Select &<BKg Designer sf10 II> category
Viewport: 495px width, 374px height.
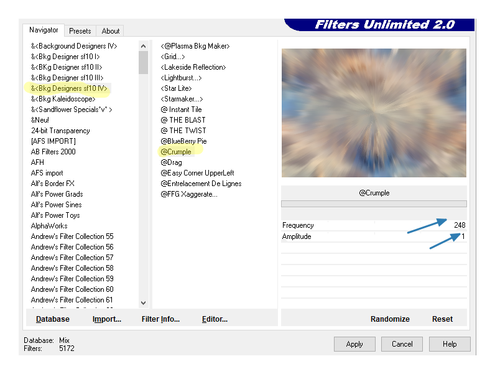(67, 67)
